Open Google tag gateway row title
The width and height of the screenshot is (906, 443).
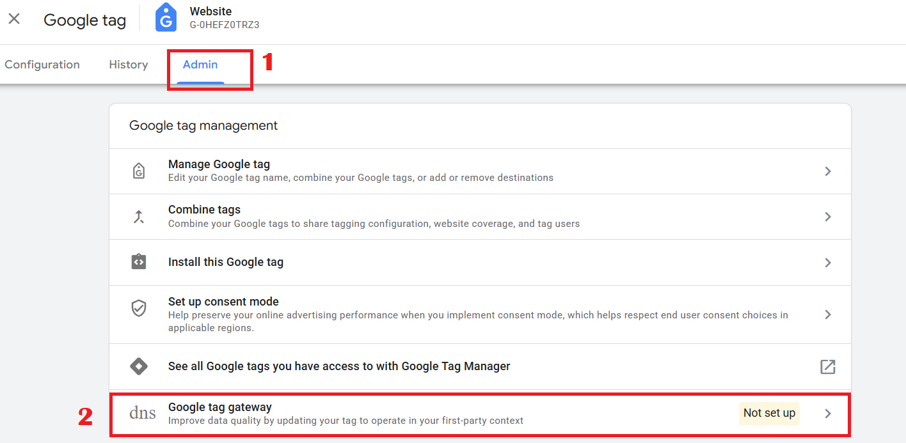point(220,407)
